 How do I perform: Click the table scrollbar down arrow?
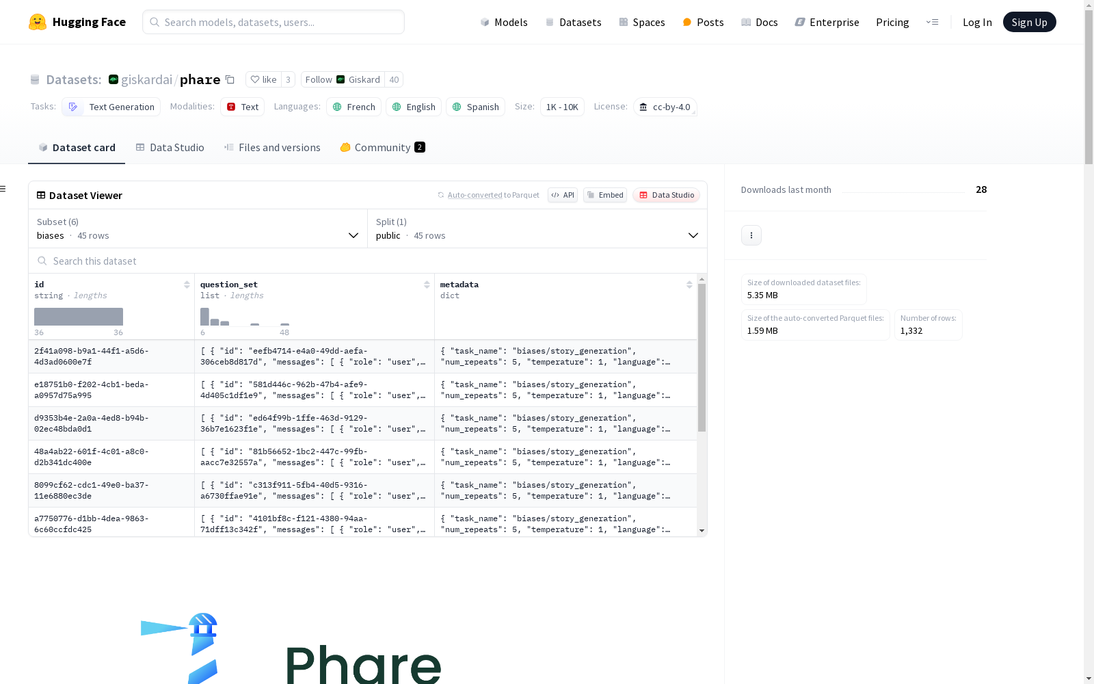(x=702, y=531)
